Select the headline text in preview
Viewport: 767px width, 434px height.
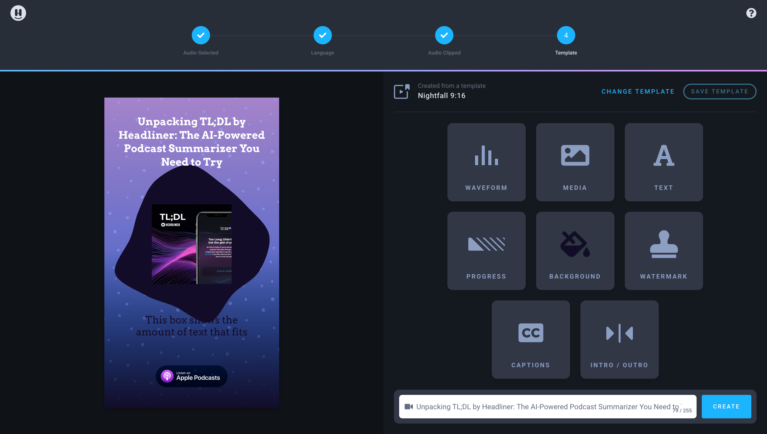192,142
